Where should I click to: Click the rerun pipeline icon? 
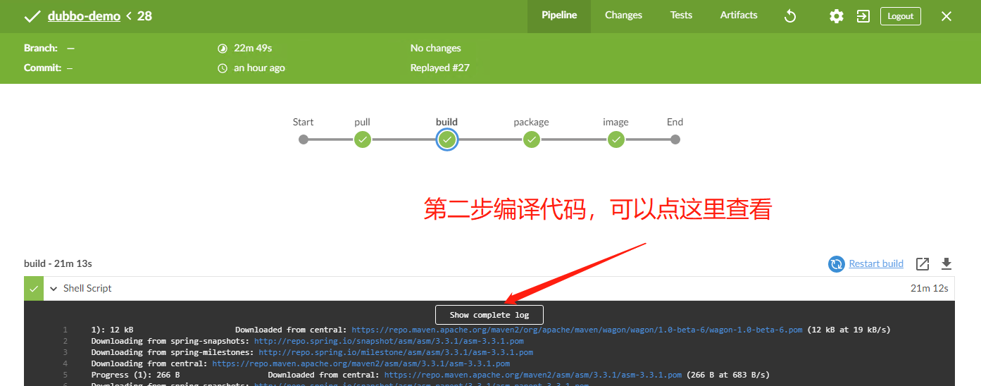tap(790, 16)
